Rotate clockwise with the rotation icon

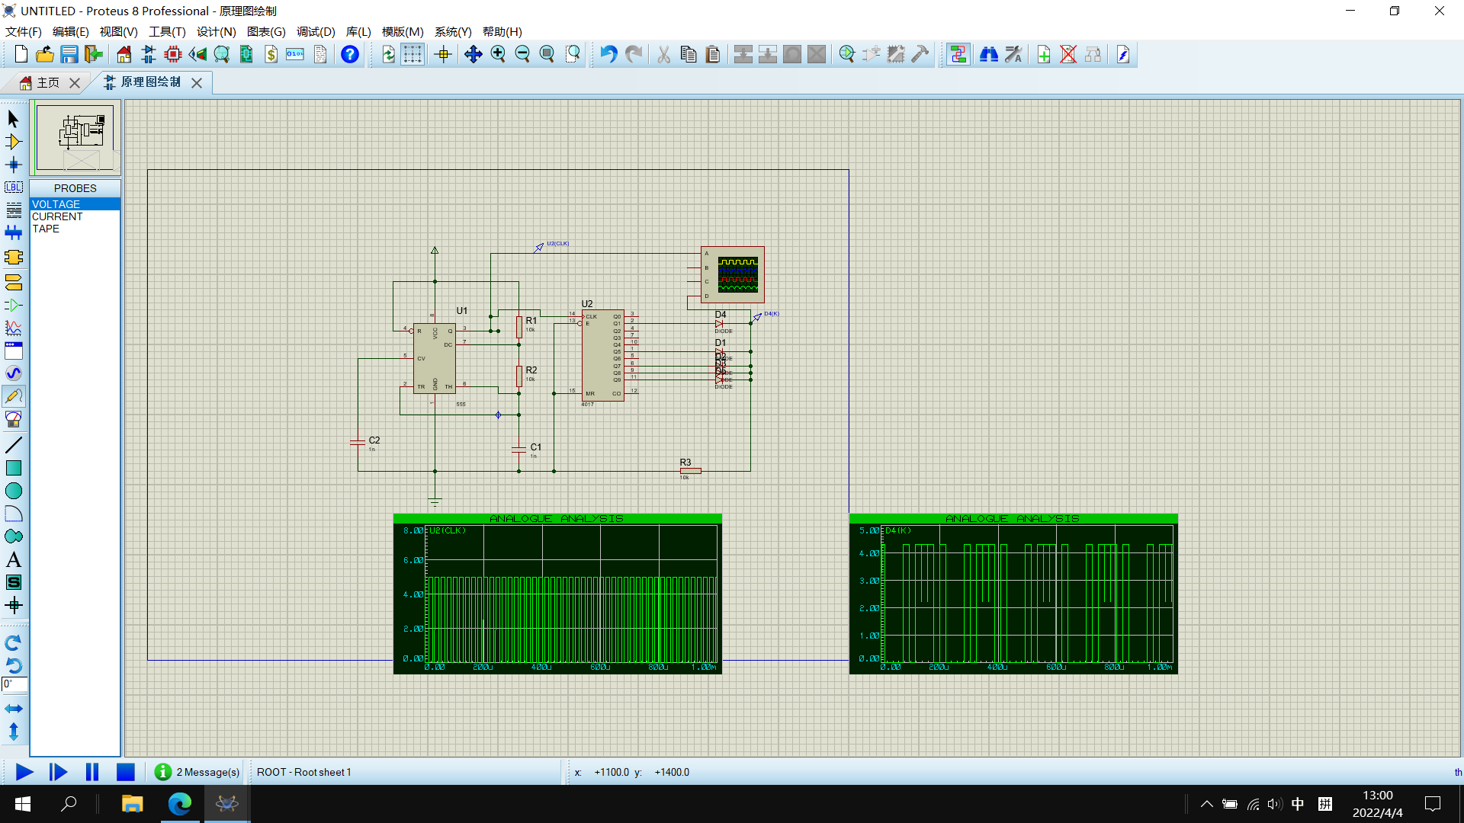click(x=14, y=642)
